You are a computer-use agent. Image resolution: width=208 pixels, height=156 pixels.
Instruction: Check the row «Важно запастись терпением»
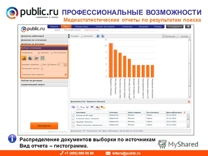tap(73, 125)
